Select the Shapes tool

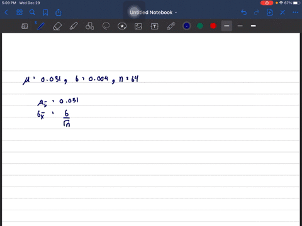[90, 26]
